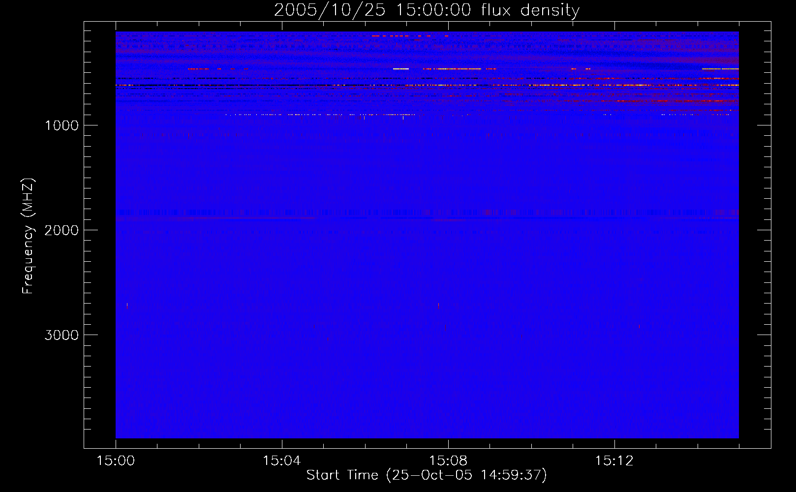The height and width of the screenshot is (492, 796).
Task: Click the 15:00 time tick label
Action: click(116, 461)
